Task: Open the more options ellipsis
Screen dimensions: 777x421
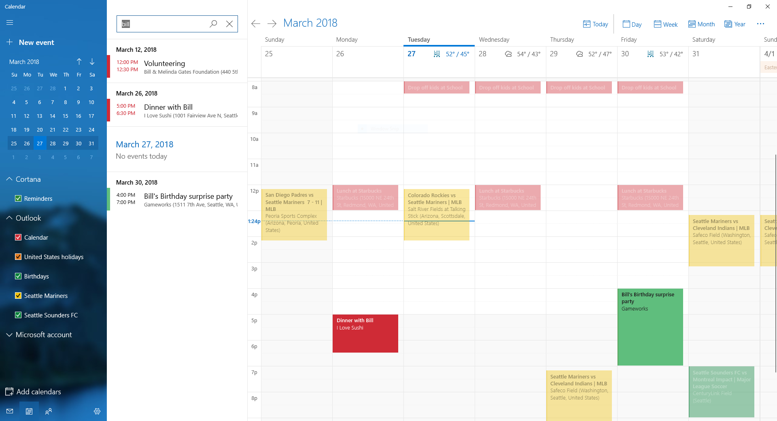Action: tap(760, 24)
